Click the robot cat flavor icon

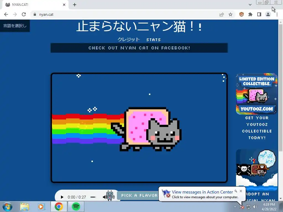tap(109, 196)
